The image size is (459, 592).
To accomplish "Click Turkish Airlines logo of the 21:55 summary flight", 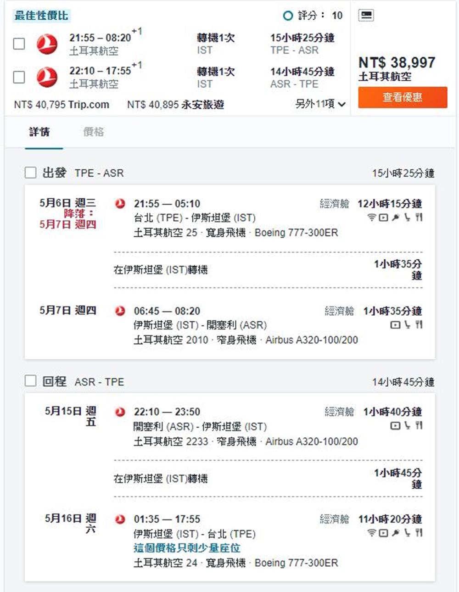I will [x=47, y=44].
